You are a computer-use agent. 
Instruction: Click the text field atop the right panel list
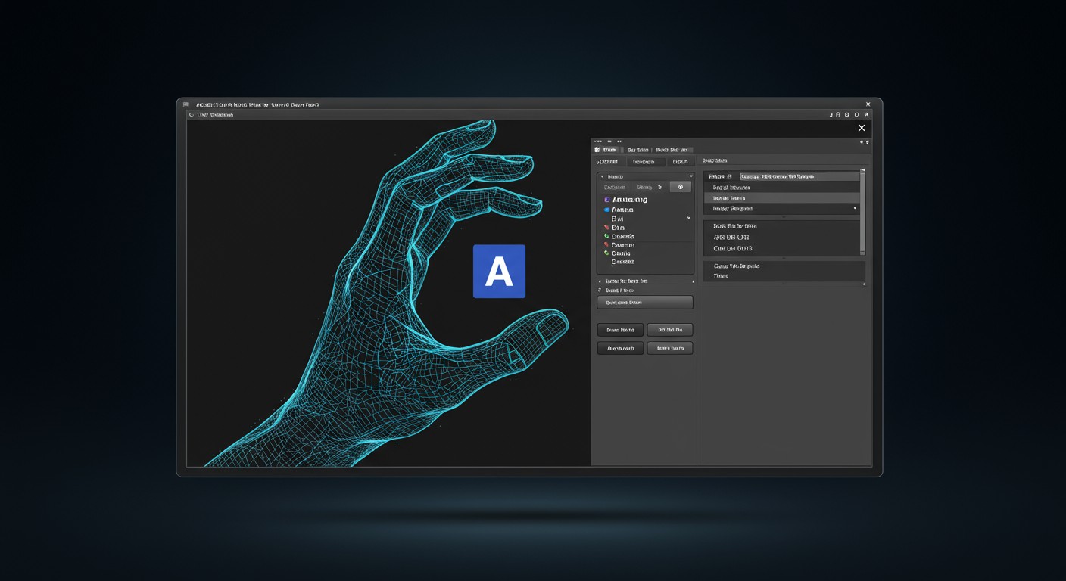click(x=799, y=176)
